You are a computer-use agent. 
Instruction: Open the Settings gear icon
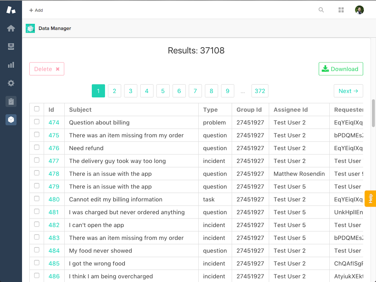(x=11, y=83)
